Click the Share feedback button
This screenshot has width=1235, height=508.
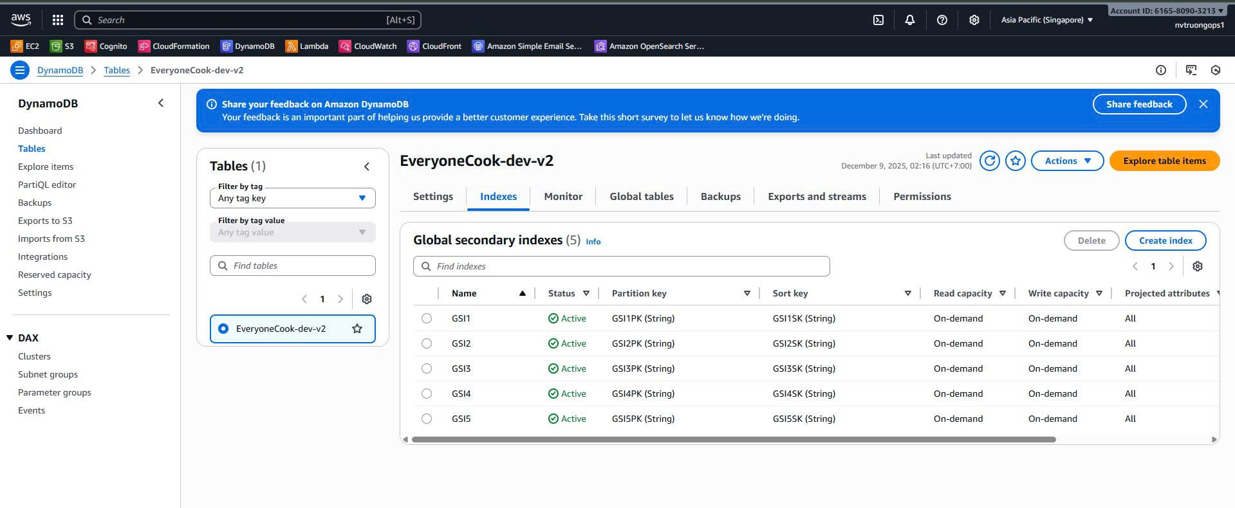(1139, 104)
